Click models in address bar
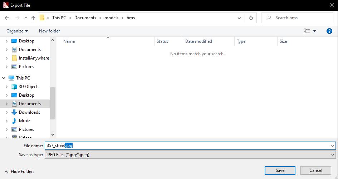Image resolution: width=338 pixels, height=179 pixels. coord(112,18)
